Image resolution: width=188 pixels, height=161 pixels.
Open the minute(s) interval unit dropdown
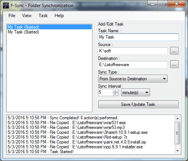click(135, 92)
